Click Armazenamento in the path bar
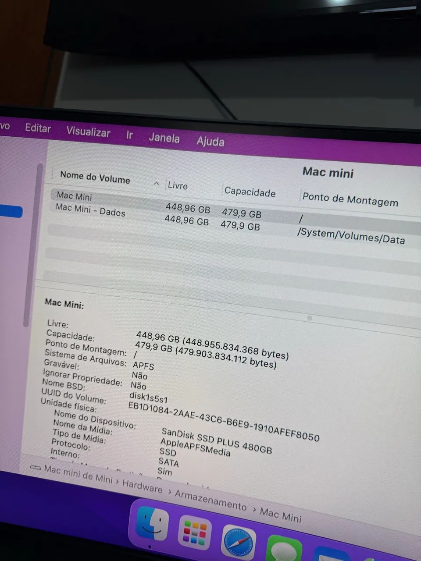Viewport: 421px width, 561px height. [x=211, y=500]
